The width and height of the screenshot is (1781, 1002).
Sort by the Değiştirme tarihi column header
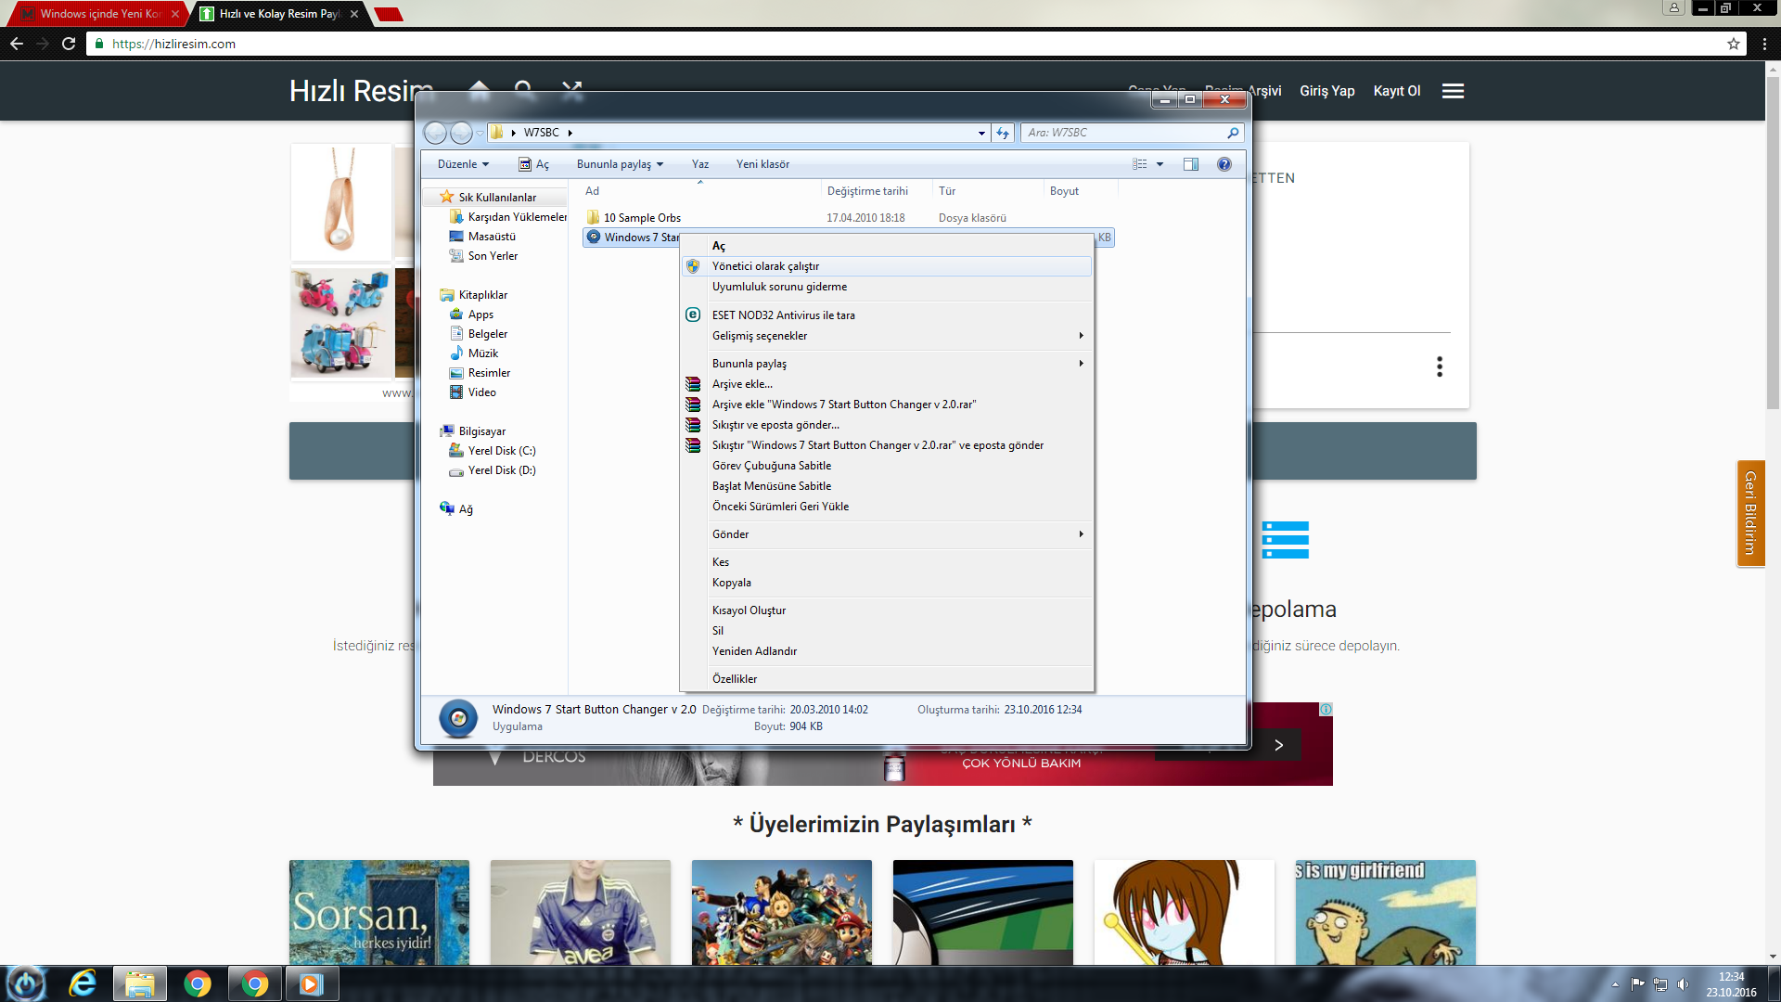[x=867, y=191]
